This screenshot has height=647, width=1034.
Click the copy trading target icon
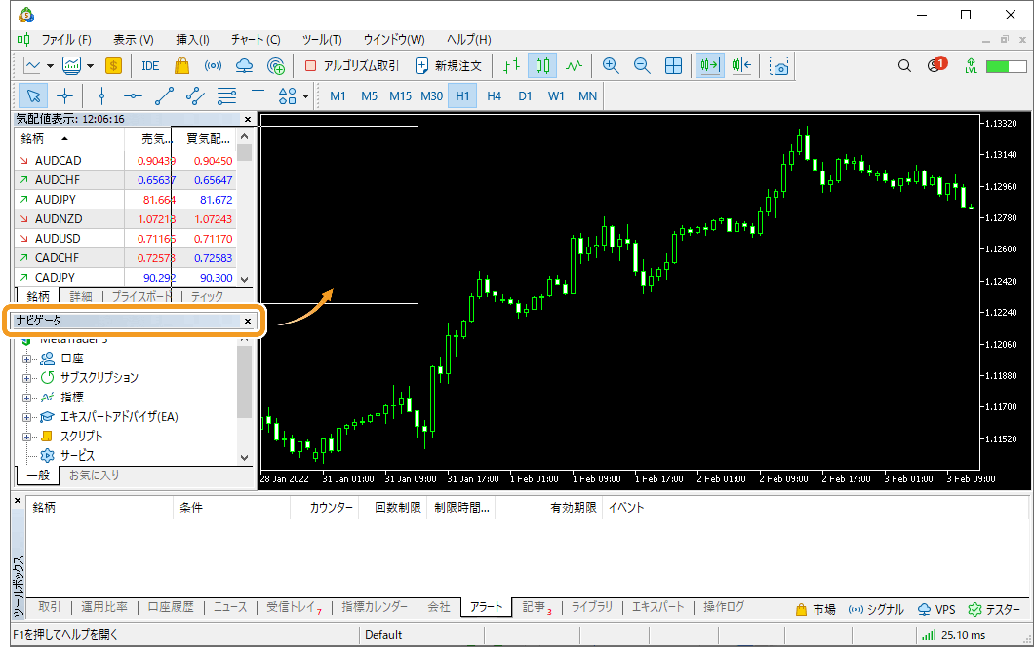[x=276, y=66]
